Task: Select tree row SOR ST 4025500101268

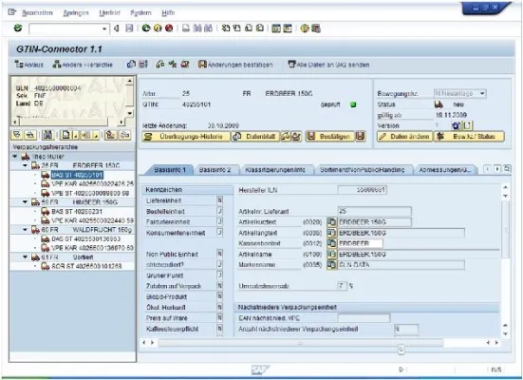Action: point(82,266)
